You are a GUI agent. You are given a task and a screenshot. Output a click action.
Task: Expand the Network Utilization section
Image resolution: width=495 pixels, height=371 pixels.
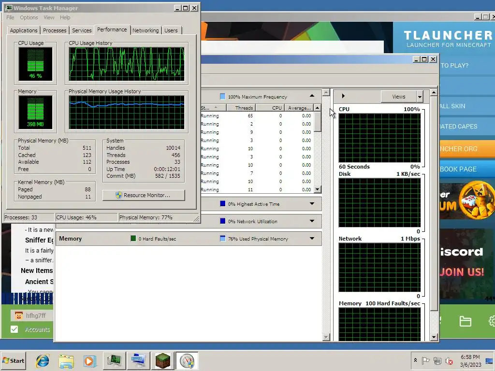pyautogui.click(x=312, y=221)
